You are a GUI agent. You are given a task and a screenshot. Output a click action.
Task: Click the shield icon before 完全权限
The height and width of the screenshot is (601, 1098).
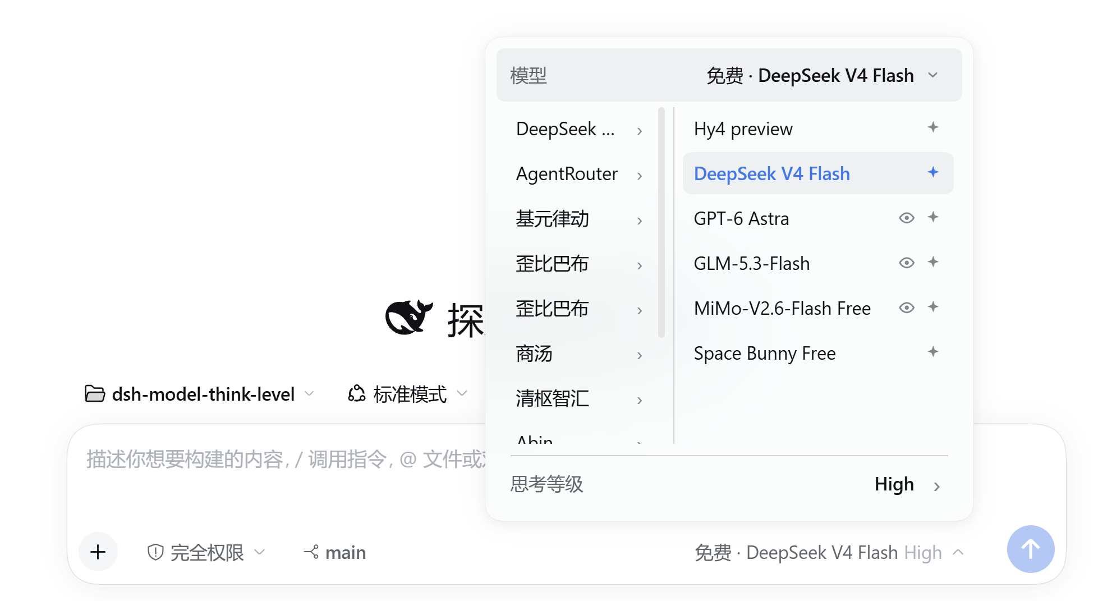pyautogui.click(x=155, y=552)
